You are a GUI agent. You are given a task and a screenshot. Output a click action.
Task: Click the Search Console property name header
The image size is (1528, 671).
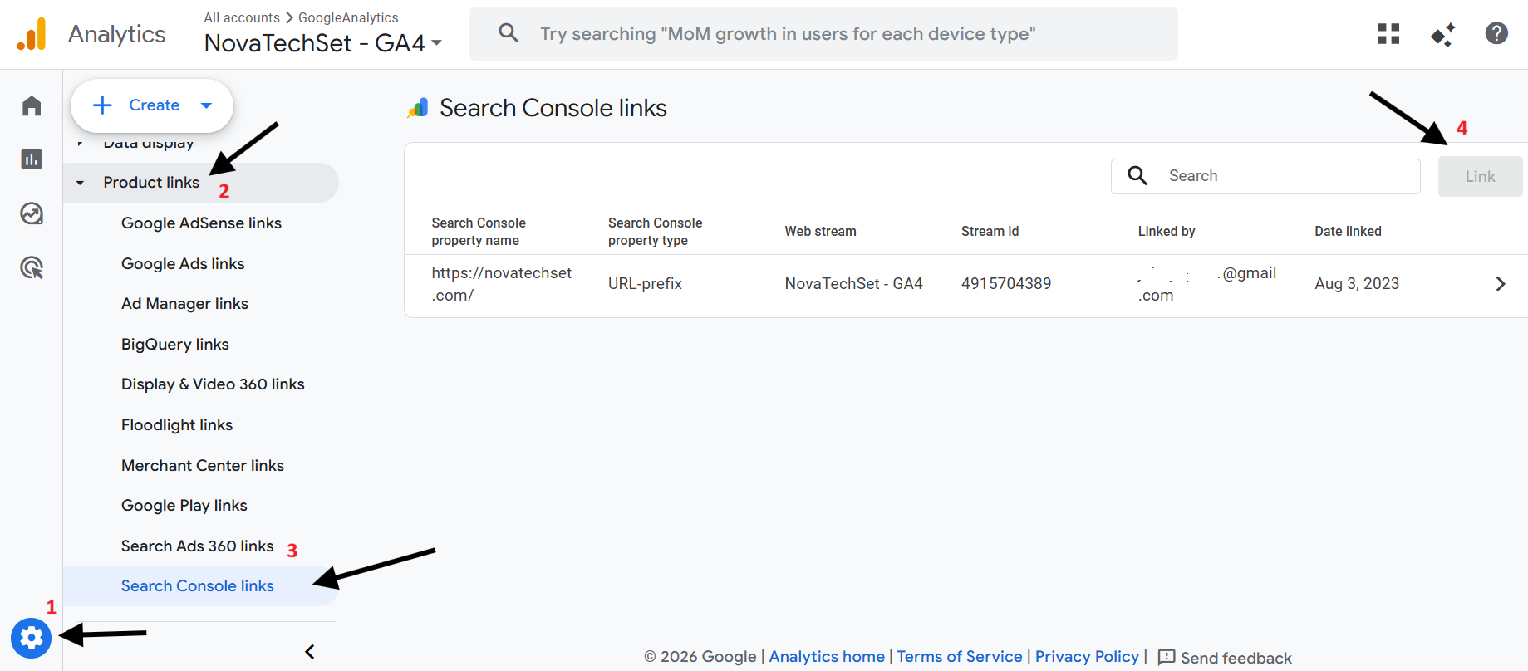(479, 232)
